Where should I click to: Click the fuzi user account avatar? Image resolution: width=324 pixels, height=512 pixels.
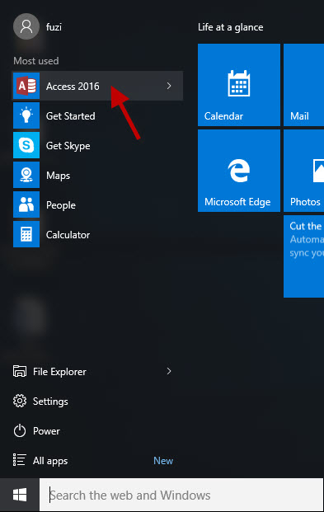[26, 26]
